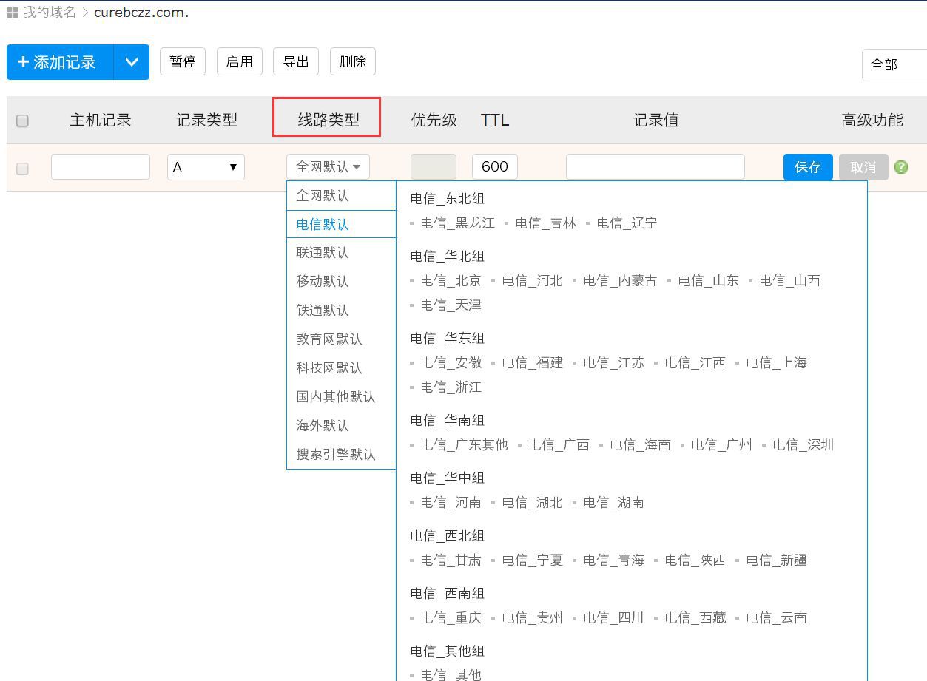Select 国内其他默认 in the line list
This screenshot has width=927, height=681.
(341, 397)
